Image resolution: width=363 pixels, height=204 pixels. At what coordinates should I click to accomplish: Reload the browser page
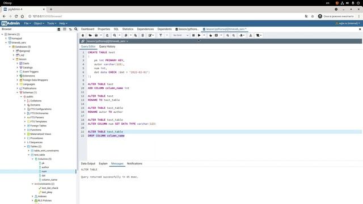pos(16,16)
